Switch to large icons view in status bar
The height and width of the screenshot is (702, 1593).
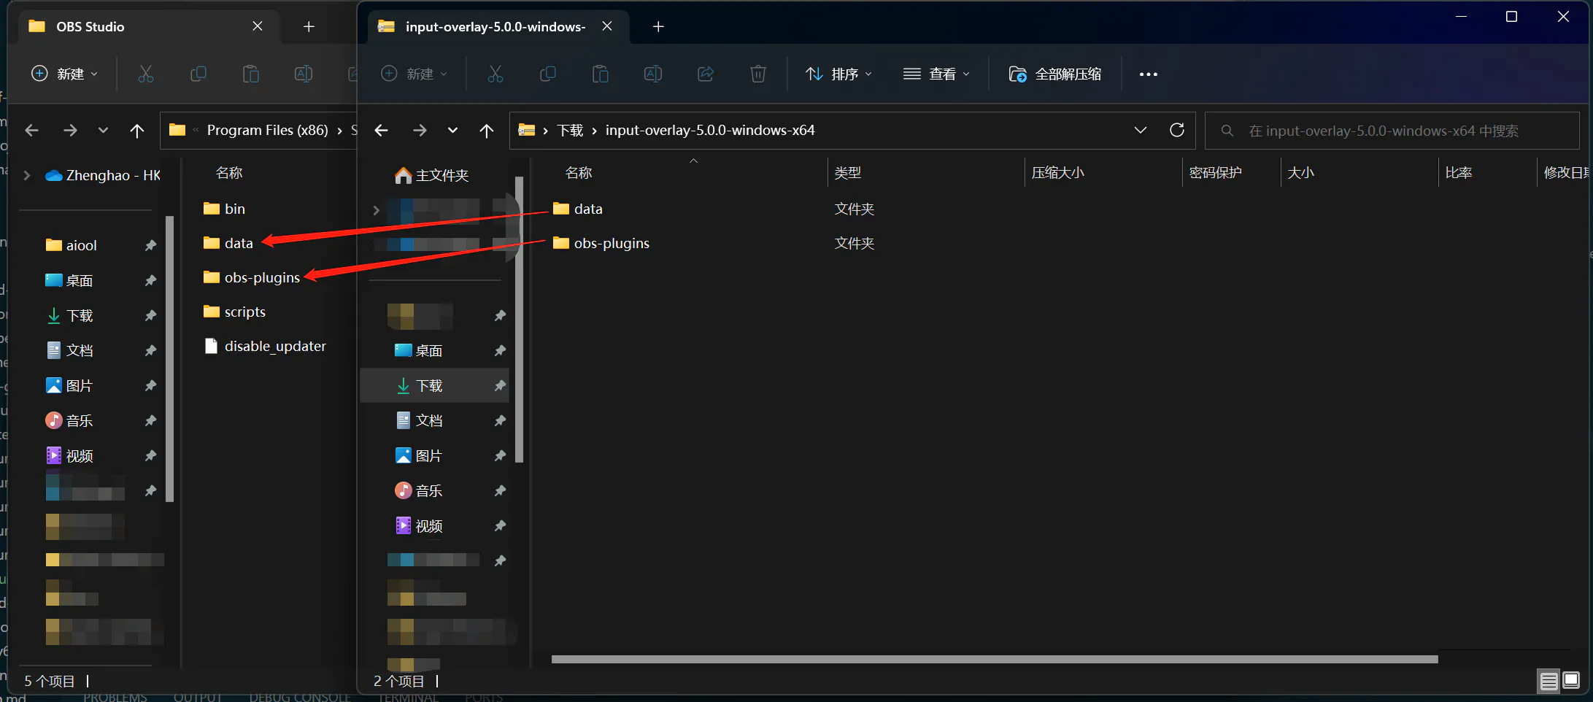[1571, 681]
